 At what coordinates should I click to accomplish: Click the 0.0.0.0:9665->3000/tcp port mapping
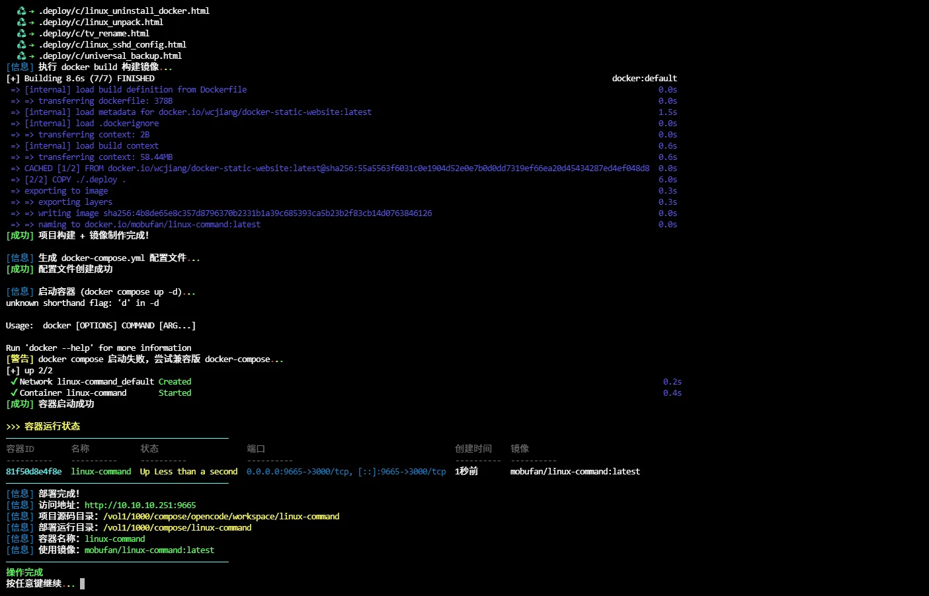[299, 472]
